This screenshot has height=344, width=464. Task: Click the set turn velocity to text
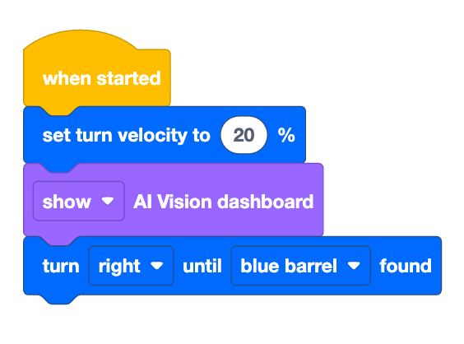[127, 136]
